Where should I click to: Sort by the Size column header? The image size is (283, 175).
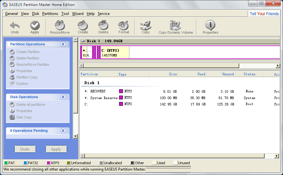point(164,74)
